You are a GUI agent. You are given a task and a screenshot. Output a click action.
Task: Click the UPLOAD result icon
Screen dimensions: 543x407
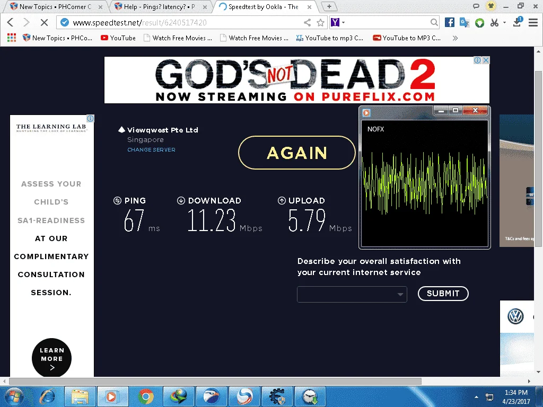click(282, 200)
